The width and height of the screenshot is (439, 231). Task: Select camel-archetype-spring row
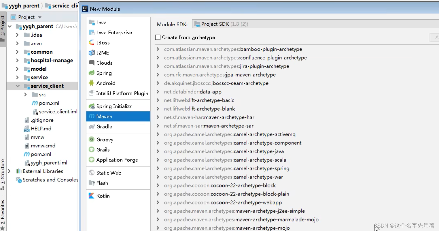(227, 168)
